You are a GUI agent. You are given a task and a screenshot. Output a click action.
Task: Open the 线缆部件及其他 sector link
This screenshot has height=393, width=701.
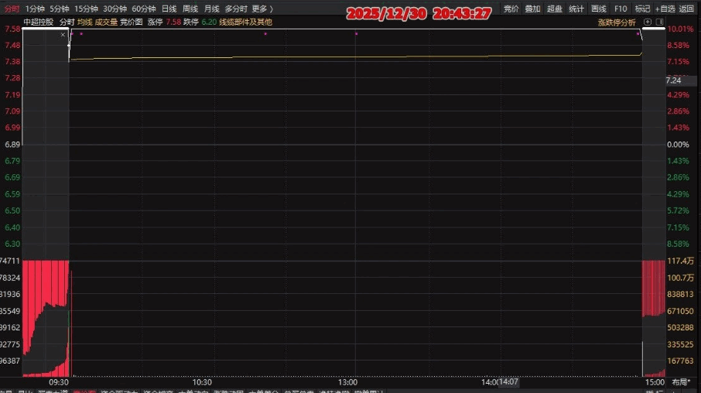tap(245, 22)
